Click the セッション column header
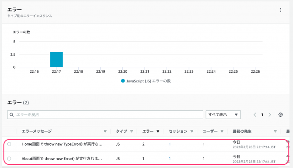 pos(178,131)
